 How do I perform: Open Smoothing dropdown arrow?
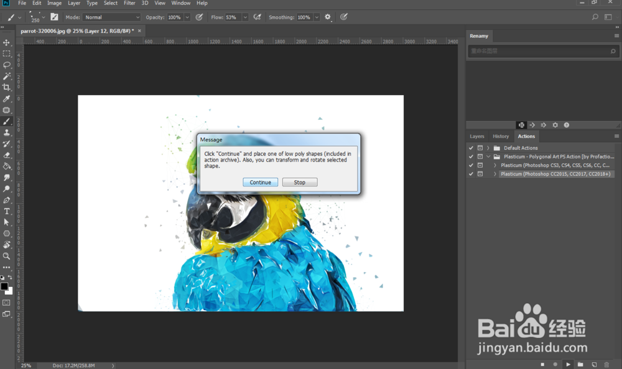[x=317, y=17]
